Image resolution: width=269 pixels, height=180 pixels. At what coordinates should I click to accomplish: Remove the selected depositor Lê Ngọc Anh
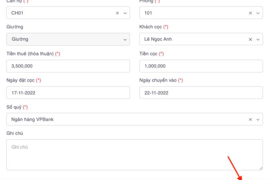[x=251, y=39]
